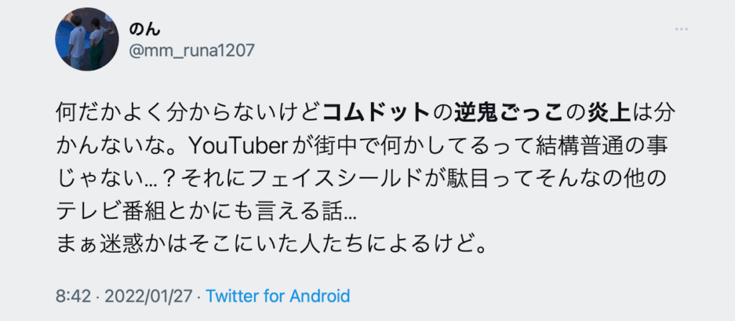Image resolution: width=735 pixels, height=321 pixels.
Task: Select the bold keyword 逆鬼ごっこ
Action: point(507,112)
